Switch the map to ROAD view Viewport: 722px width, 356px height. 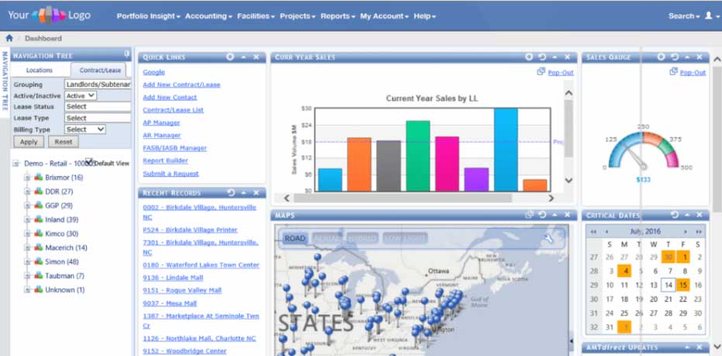click(x=295, y=238)
